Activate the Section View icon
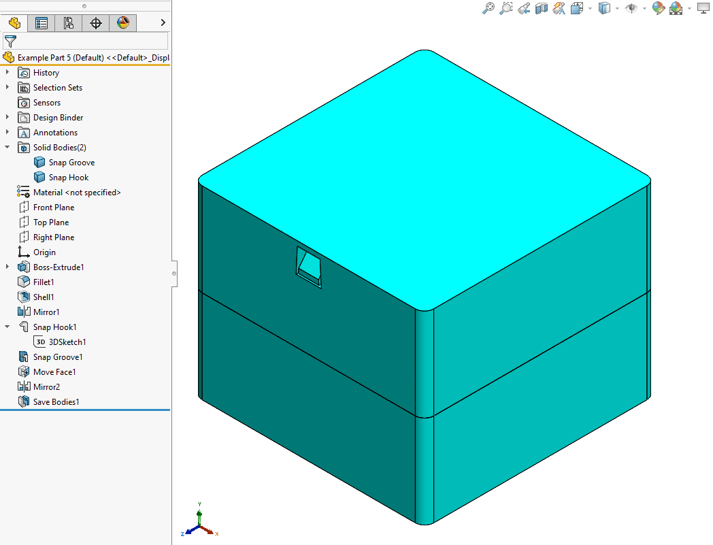The width and height of the screenshot is (713, 545). pos(541,8)
